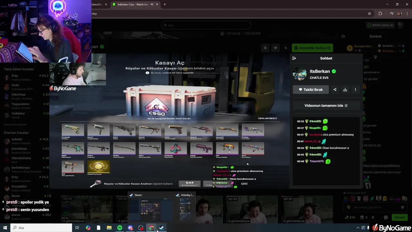The height and width of the screenshot is (232, 412).
Task: Click the Ara search field on Kick
Action: pos(206,25)
